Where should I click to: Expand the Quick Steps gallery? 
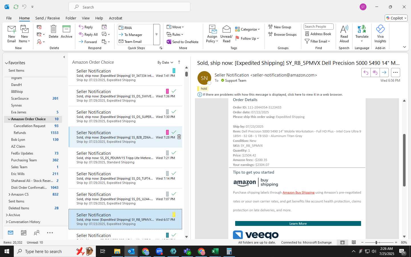[156, 35]
